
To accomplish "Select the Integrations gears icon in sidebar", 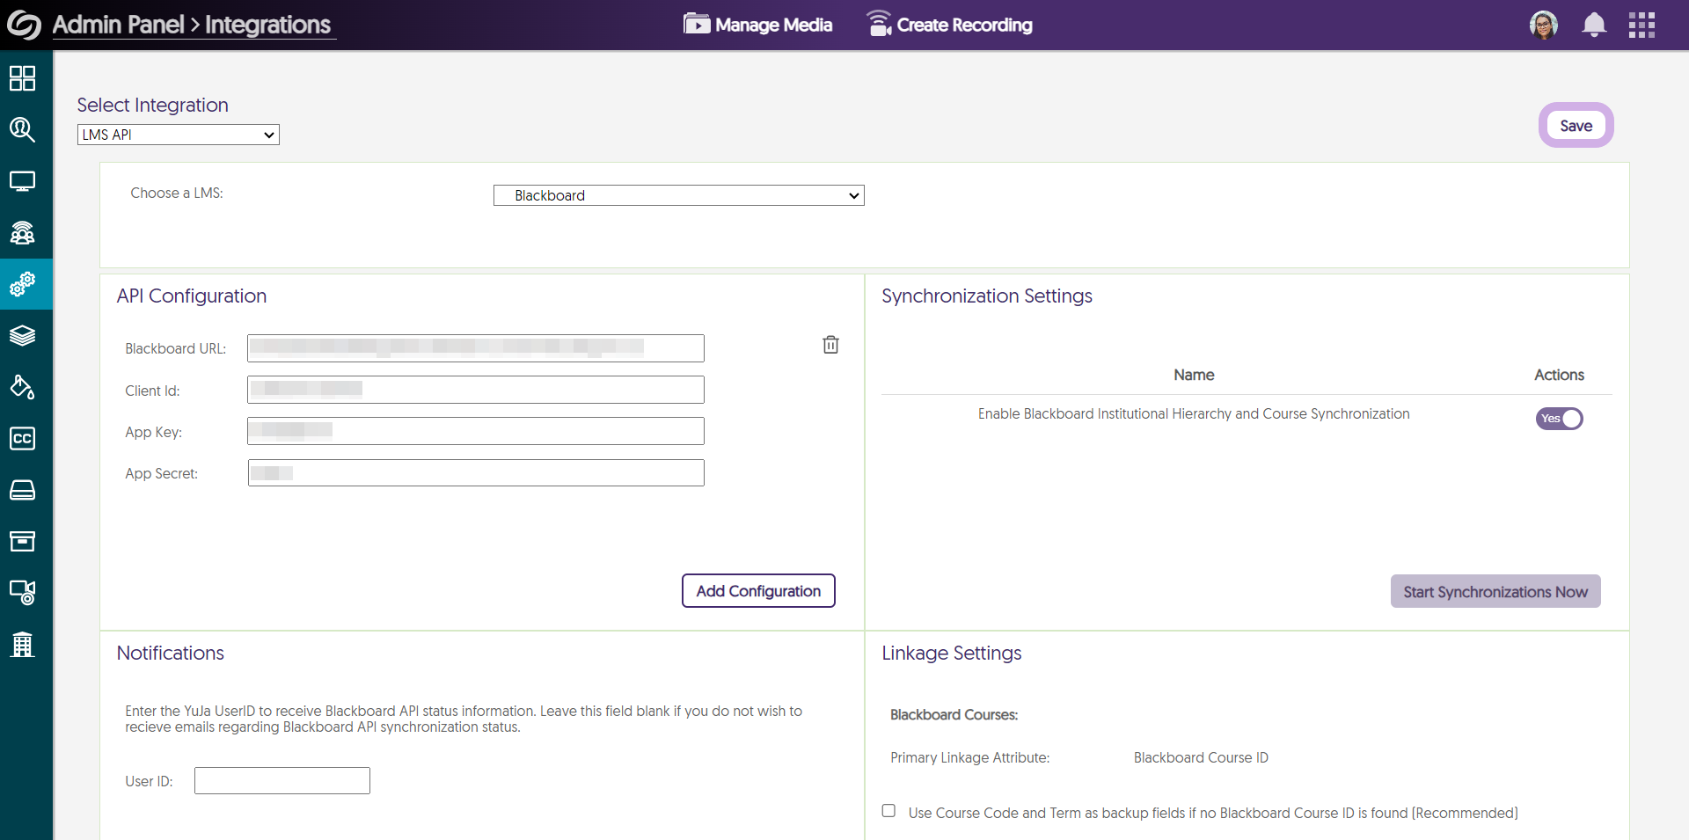I will (22, 284).
